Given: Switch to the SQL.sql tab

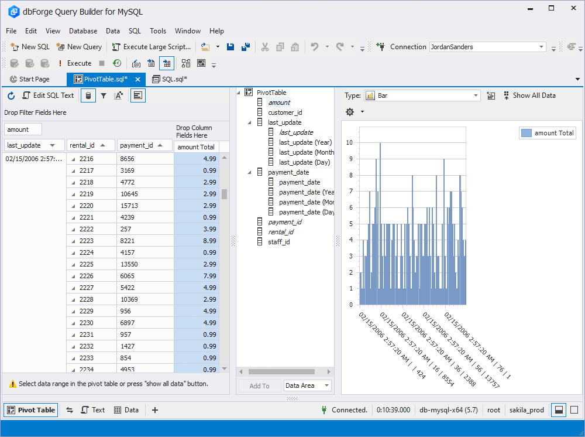Looking at the screenshot, I should pos(170,79).
